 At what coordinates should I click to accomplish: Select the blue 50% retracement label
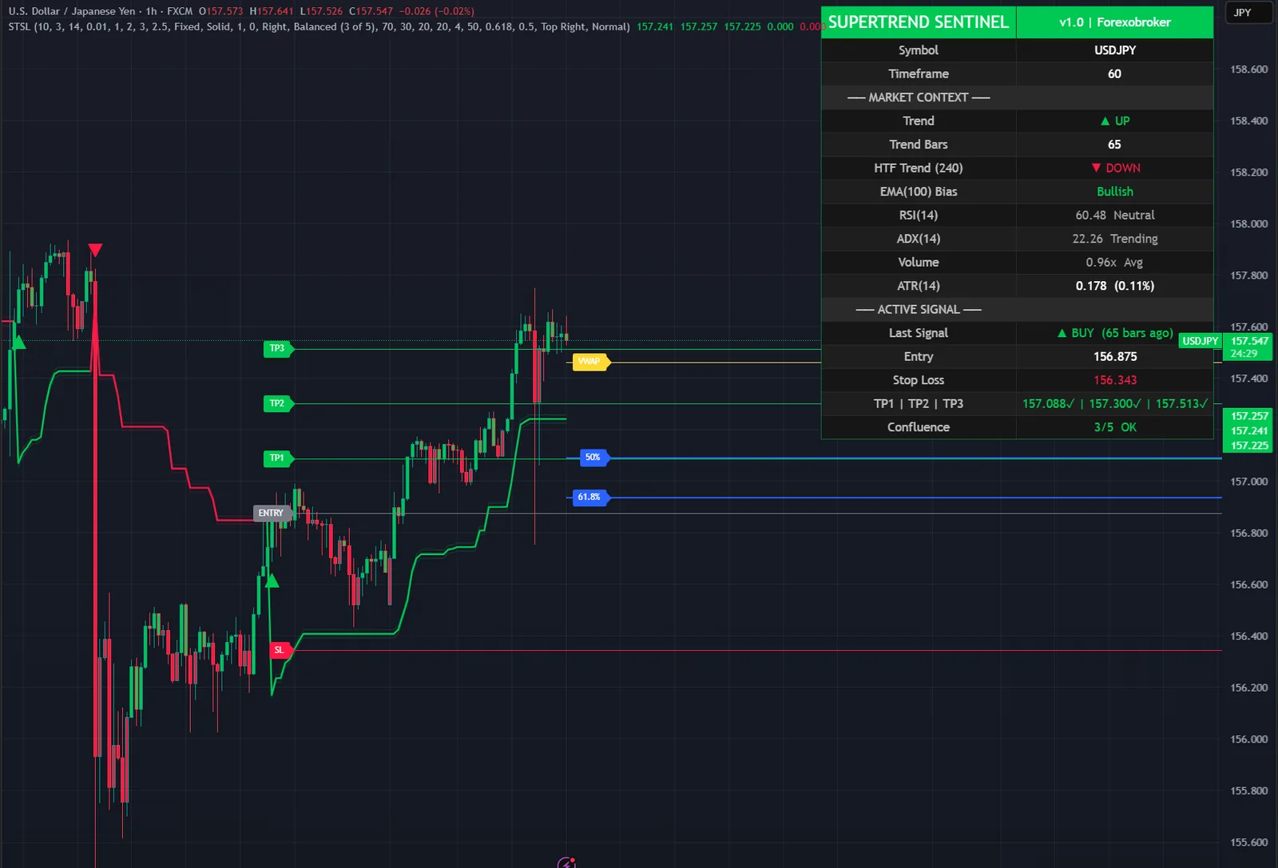point(593,458)
